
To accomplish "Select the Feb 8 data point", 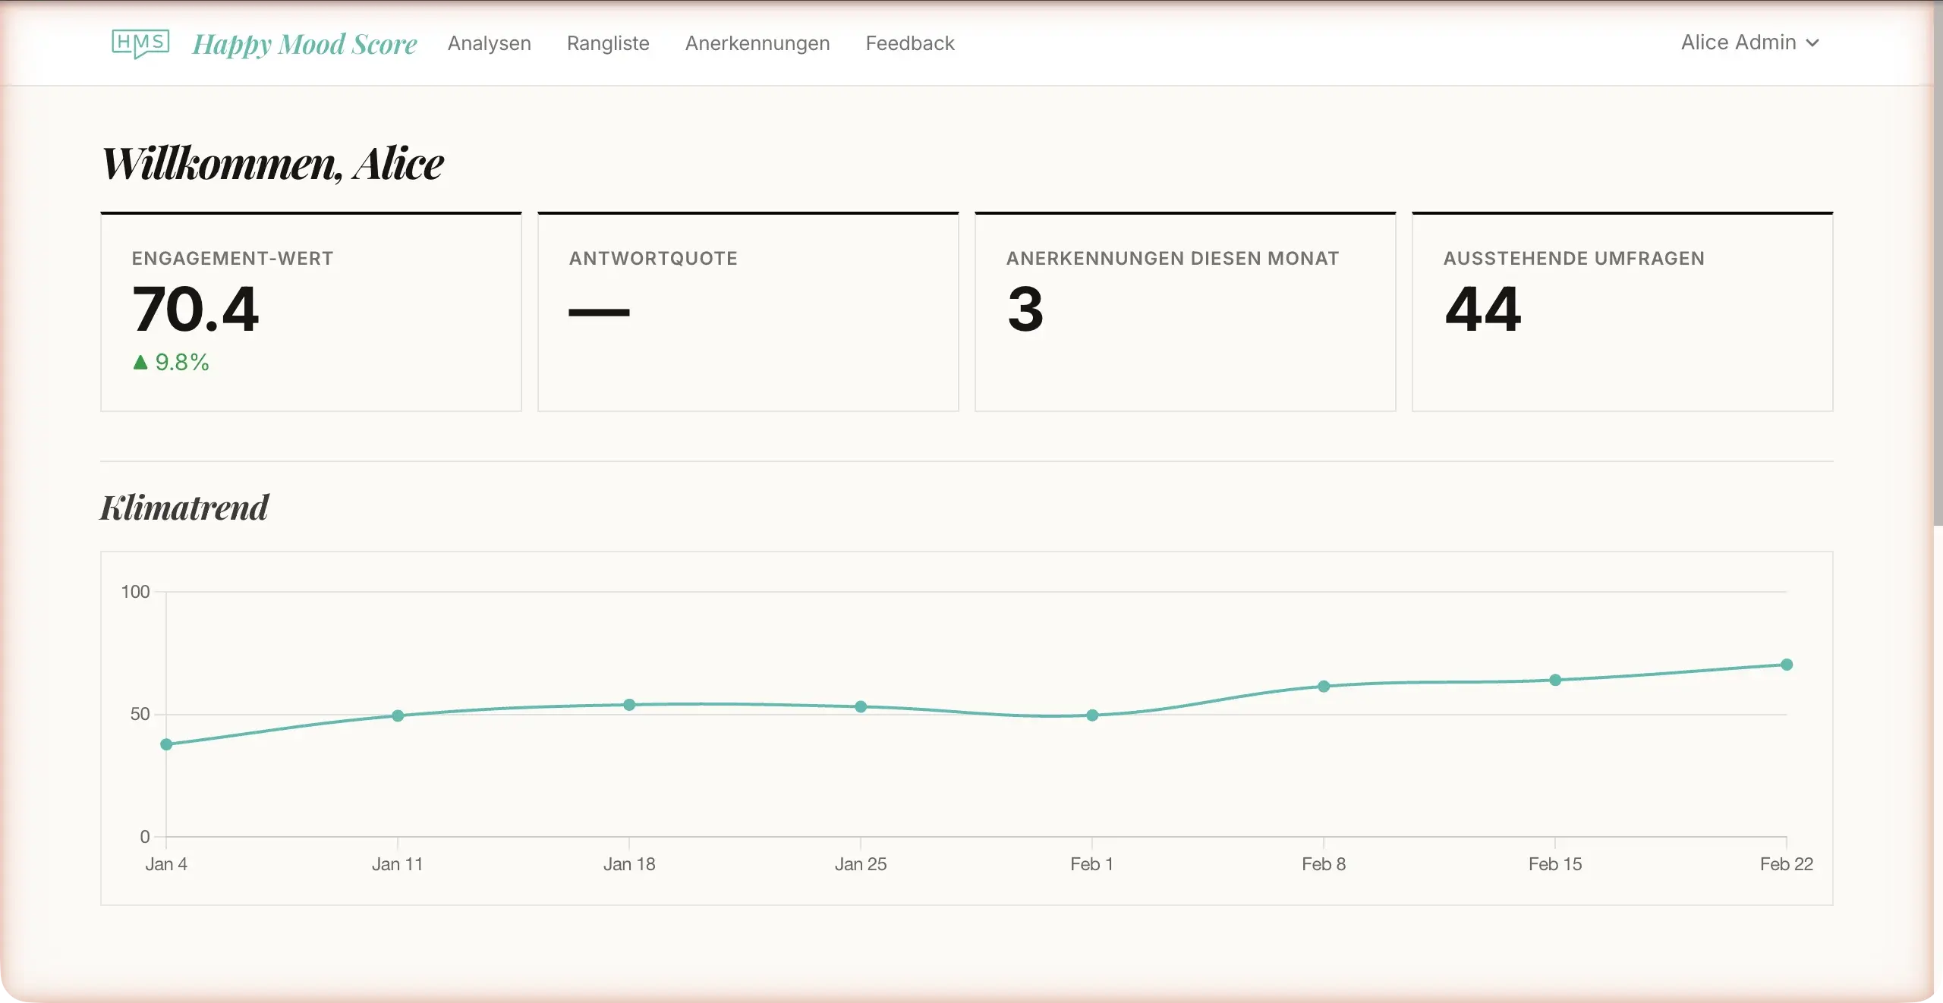I will 1322,686.
